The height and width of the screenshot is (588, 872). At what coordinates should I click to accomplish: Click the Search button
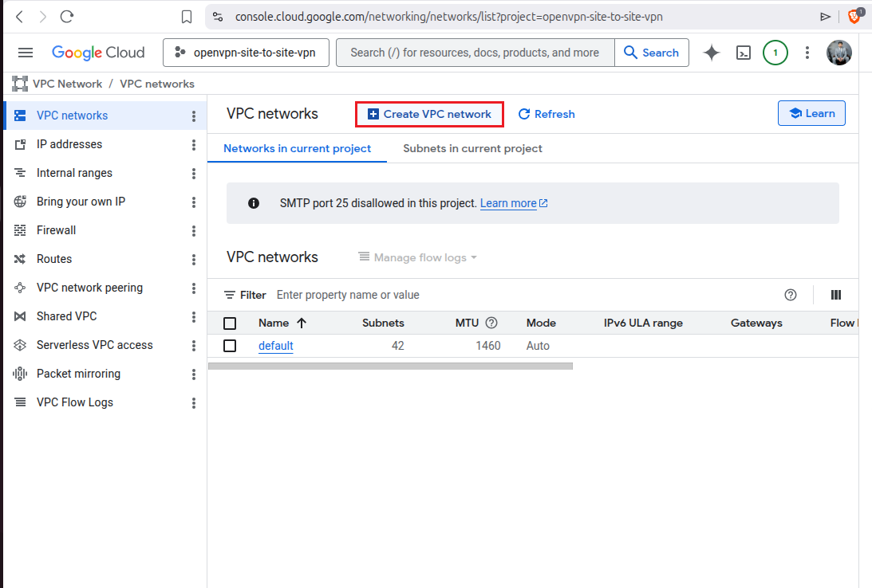(x=651, y=53)
